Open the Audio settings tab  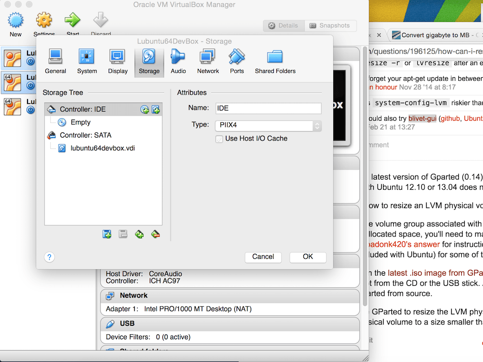pyautogui.click(x=178, y=62)
